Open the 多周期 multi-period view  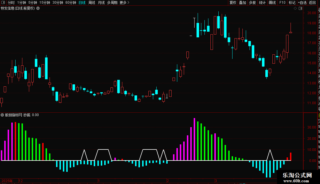point(112,3)
